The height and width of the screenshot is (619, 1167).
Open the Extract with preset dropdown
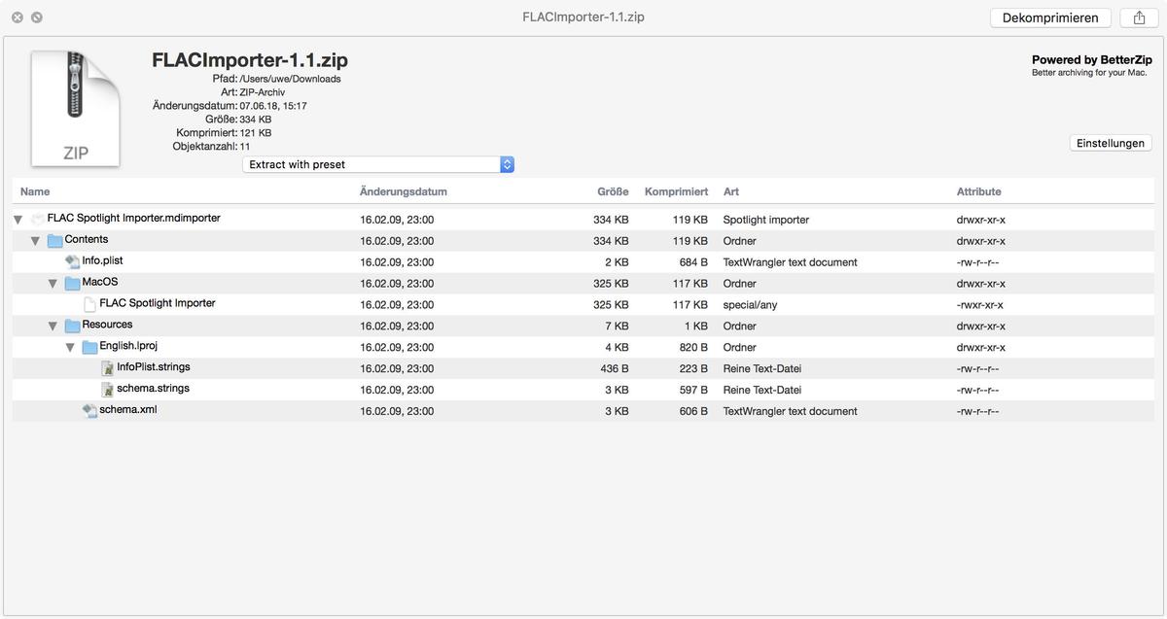[378, 164]
